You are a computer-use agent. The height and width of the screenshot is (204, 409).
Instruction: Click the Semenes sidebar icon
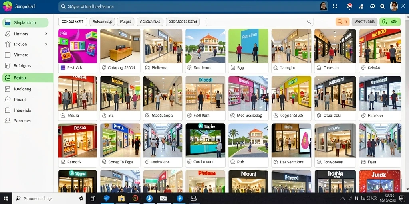point(8,121)
